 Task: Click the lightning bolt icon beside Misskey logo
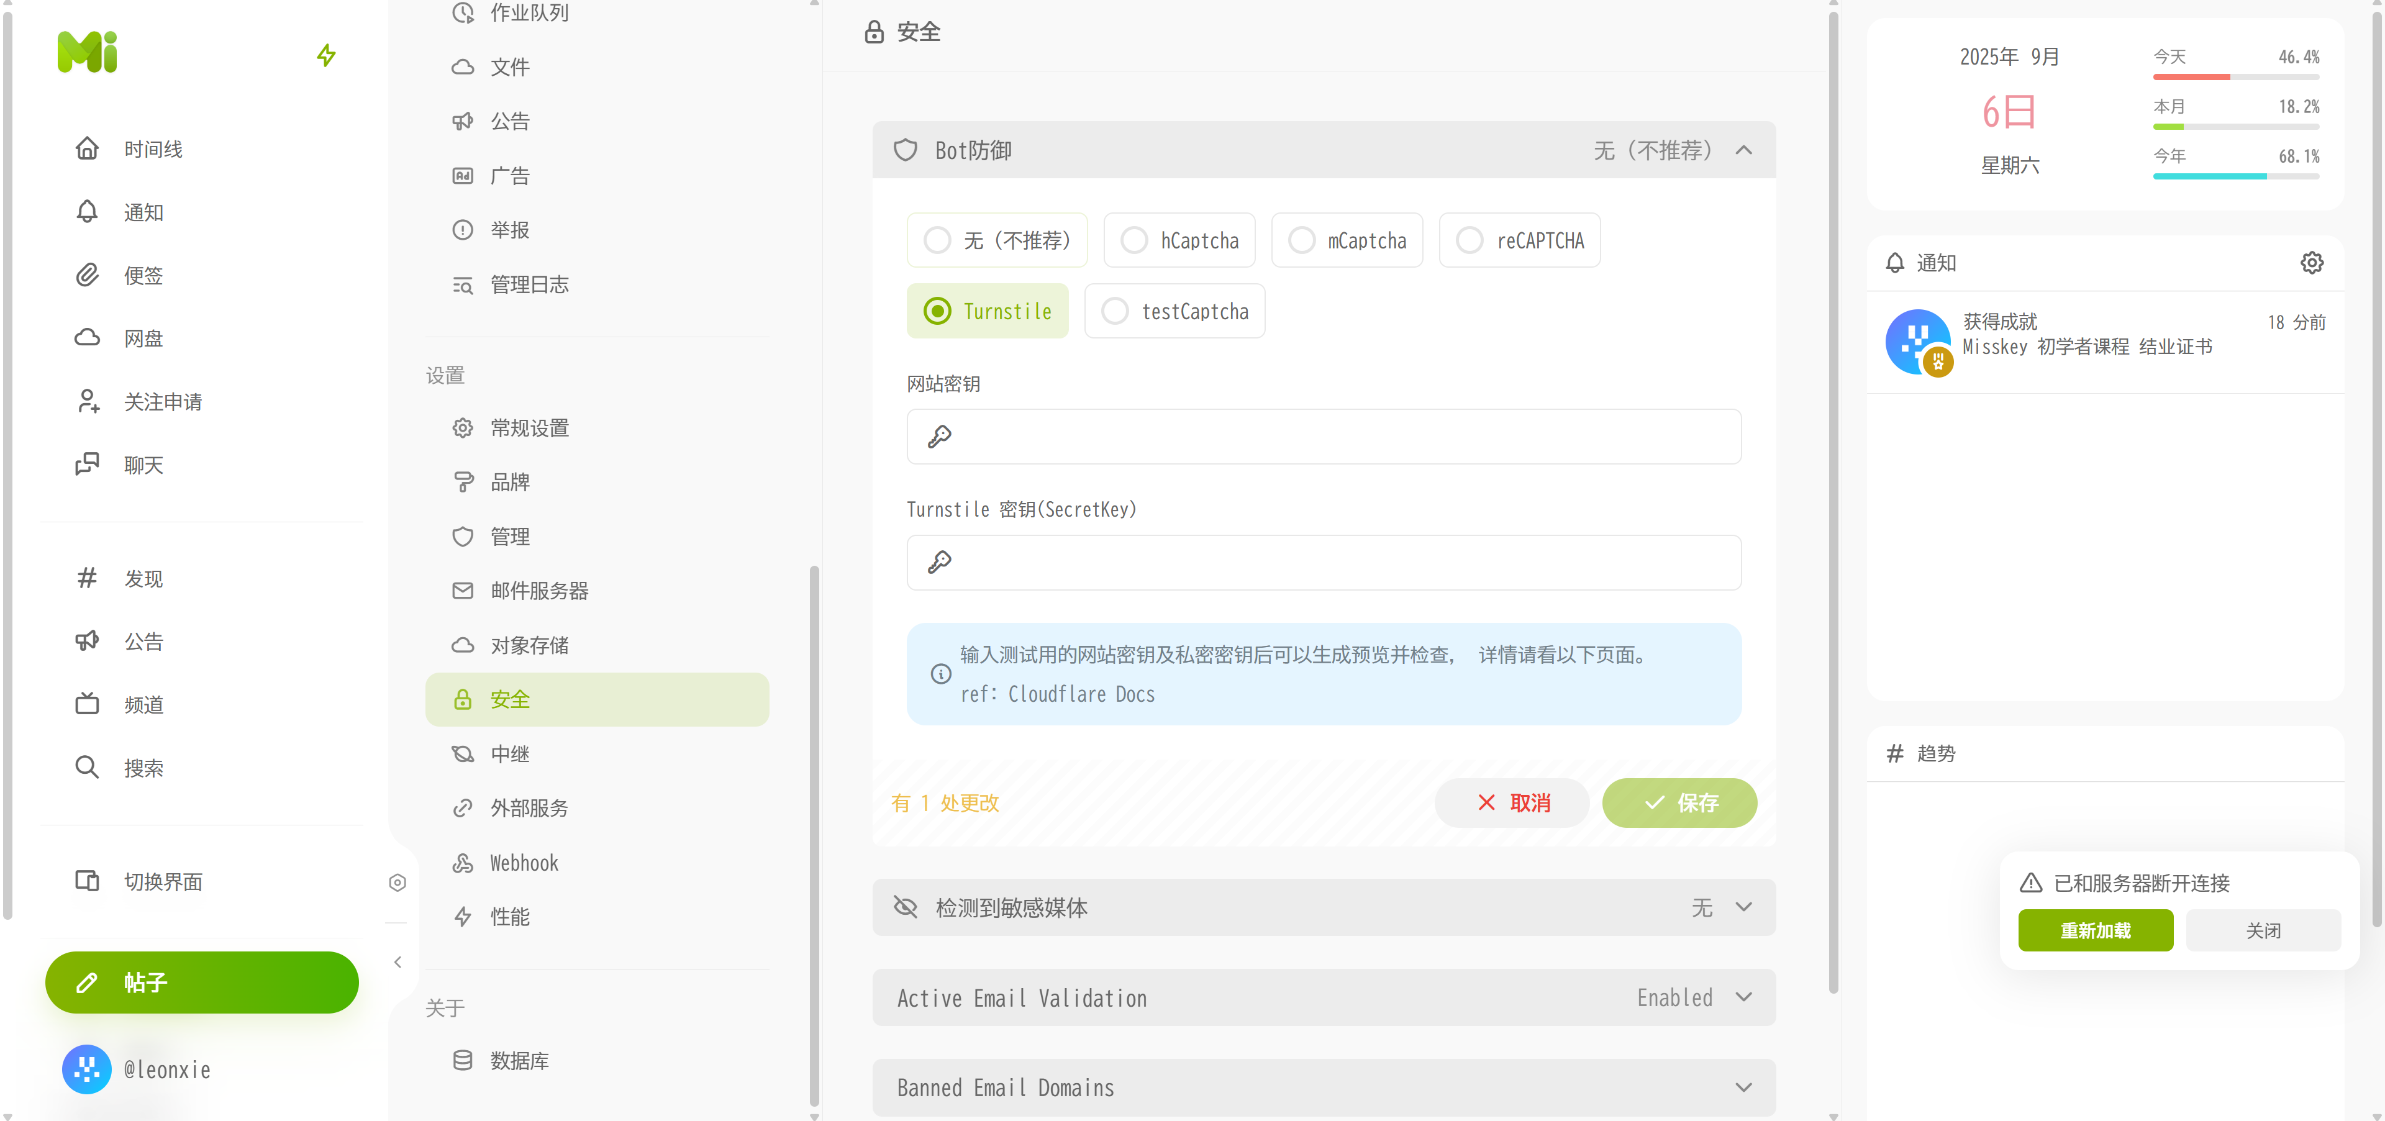pyautogui.click(x=326, y=55)
